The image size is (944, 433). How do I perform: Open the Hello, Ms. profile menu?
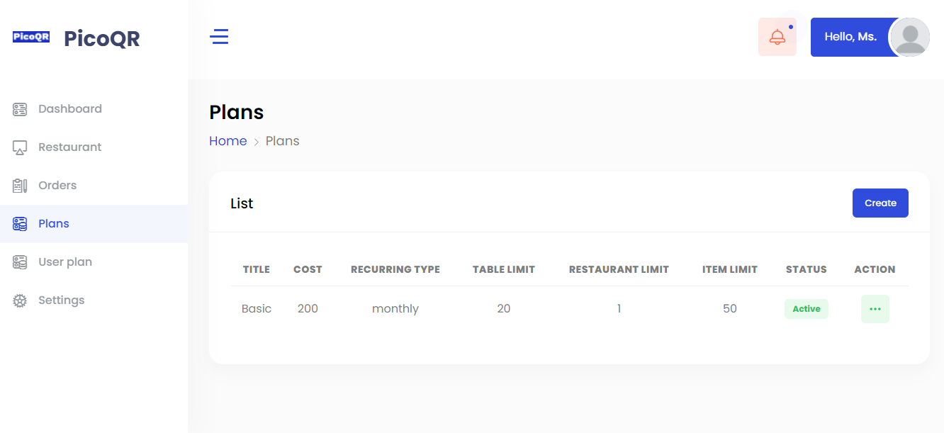point(850,37)
